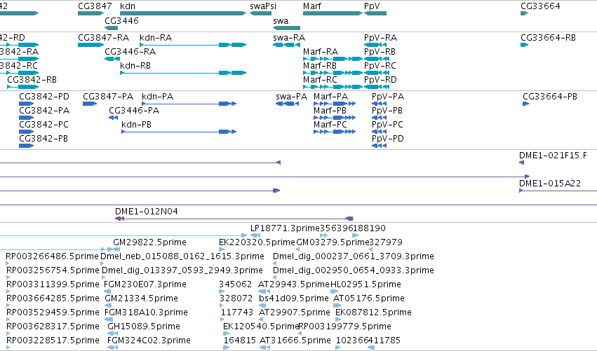Click the kdn-PB protein label
This screenshot has height=351, width=597.
click(136, 125)
